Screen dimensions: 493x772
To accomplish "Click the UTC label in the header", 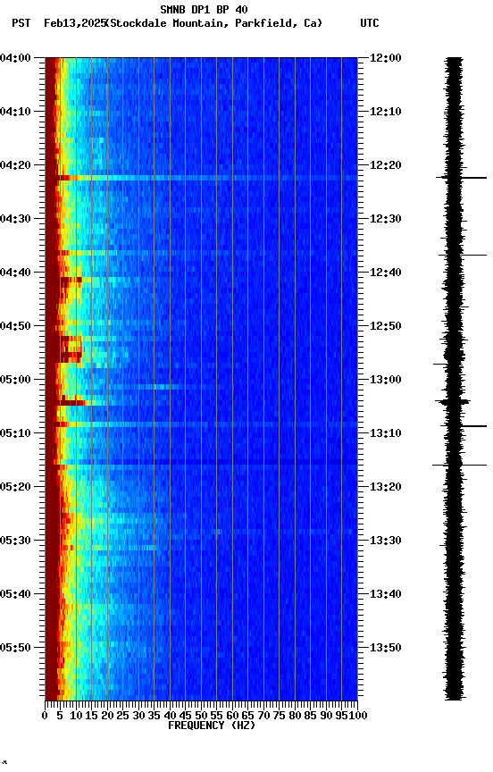I will (x=370, y=23).
